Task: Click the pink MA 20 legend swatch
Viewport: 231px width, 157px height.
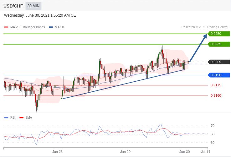Action: click(x=6, y=27)
